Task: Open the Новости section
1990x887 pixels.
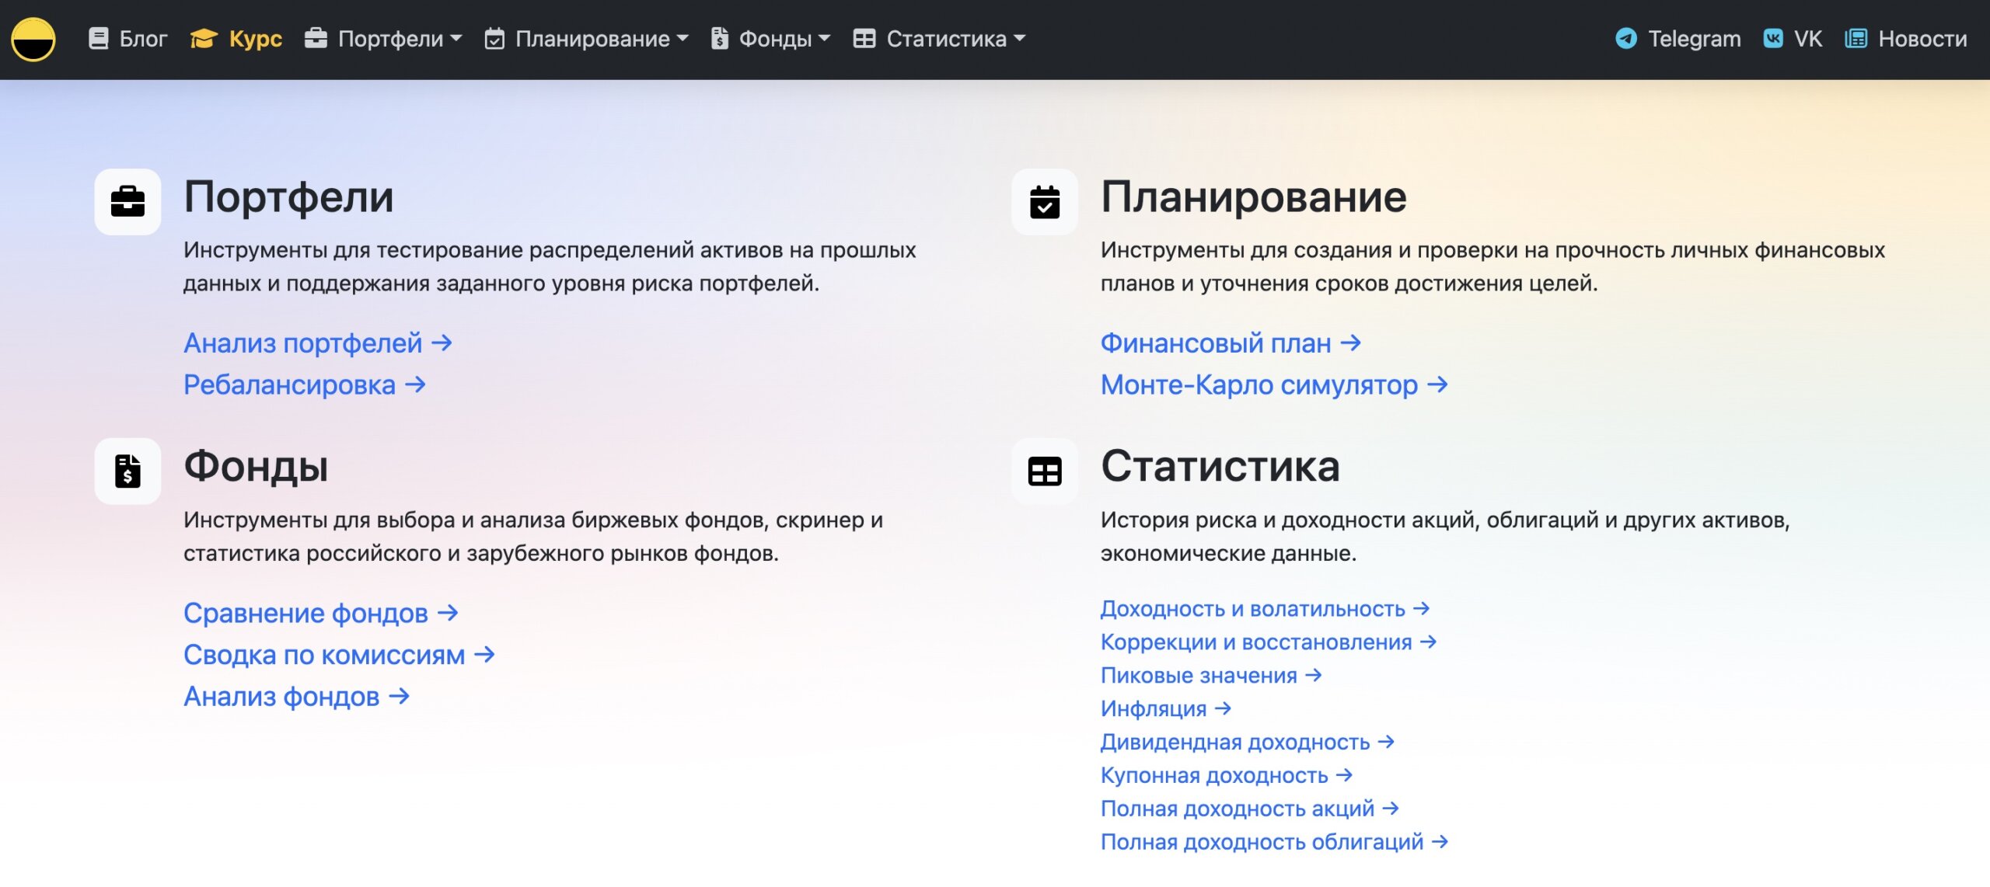Action: [1906, 38]
